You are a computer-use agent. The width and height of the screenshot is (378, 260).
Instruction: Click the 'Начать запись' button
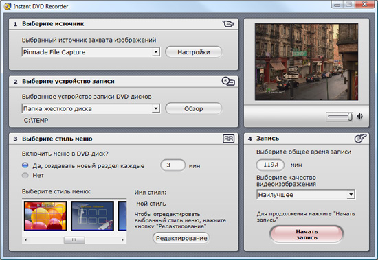(307, 235)
